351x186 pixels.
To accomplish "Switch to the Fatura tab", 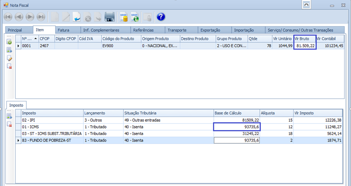I will pos(64,30).
